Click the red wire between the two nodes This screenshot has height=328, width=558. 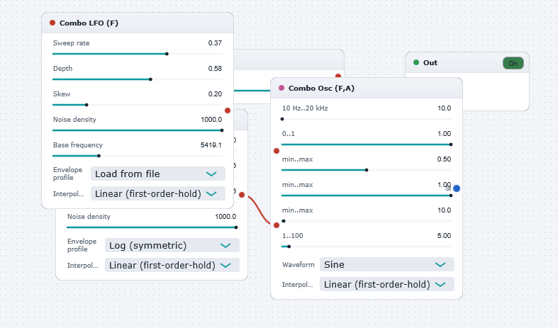tap(259, 210)
